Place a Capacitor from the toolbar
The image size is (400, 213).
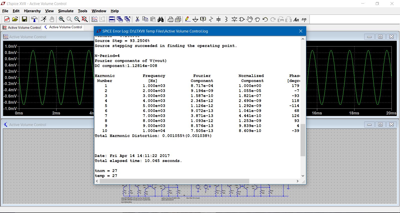(x=218, y=19)
